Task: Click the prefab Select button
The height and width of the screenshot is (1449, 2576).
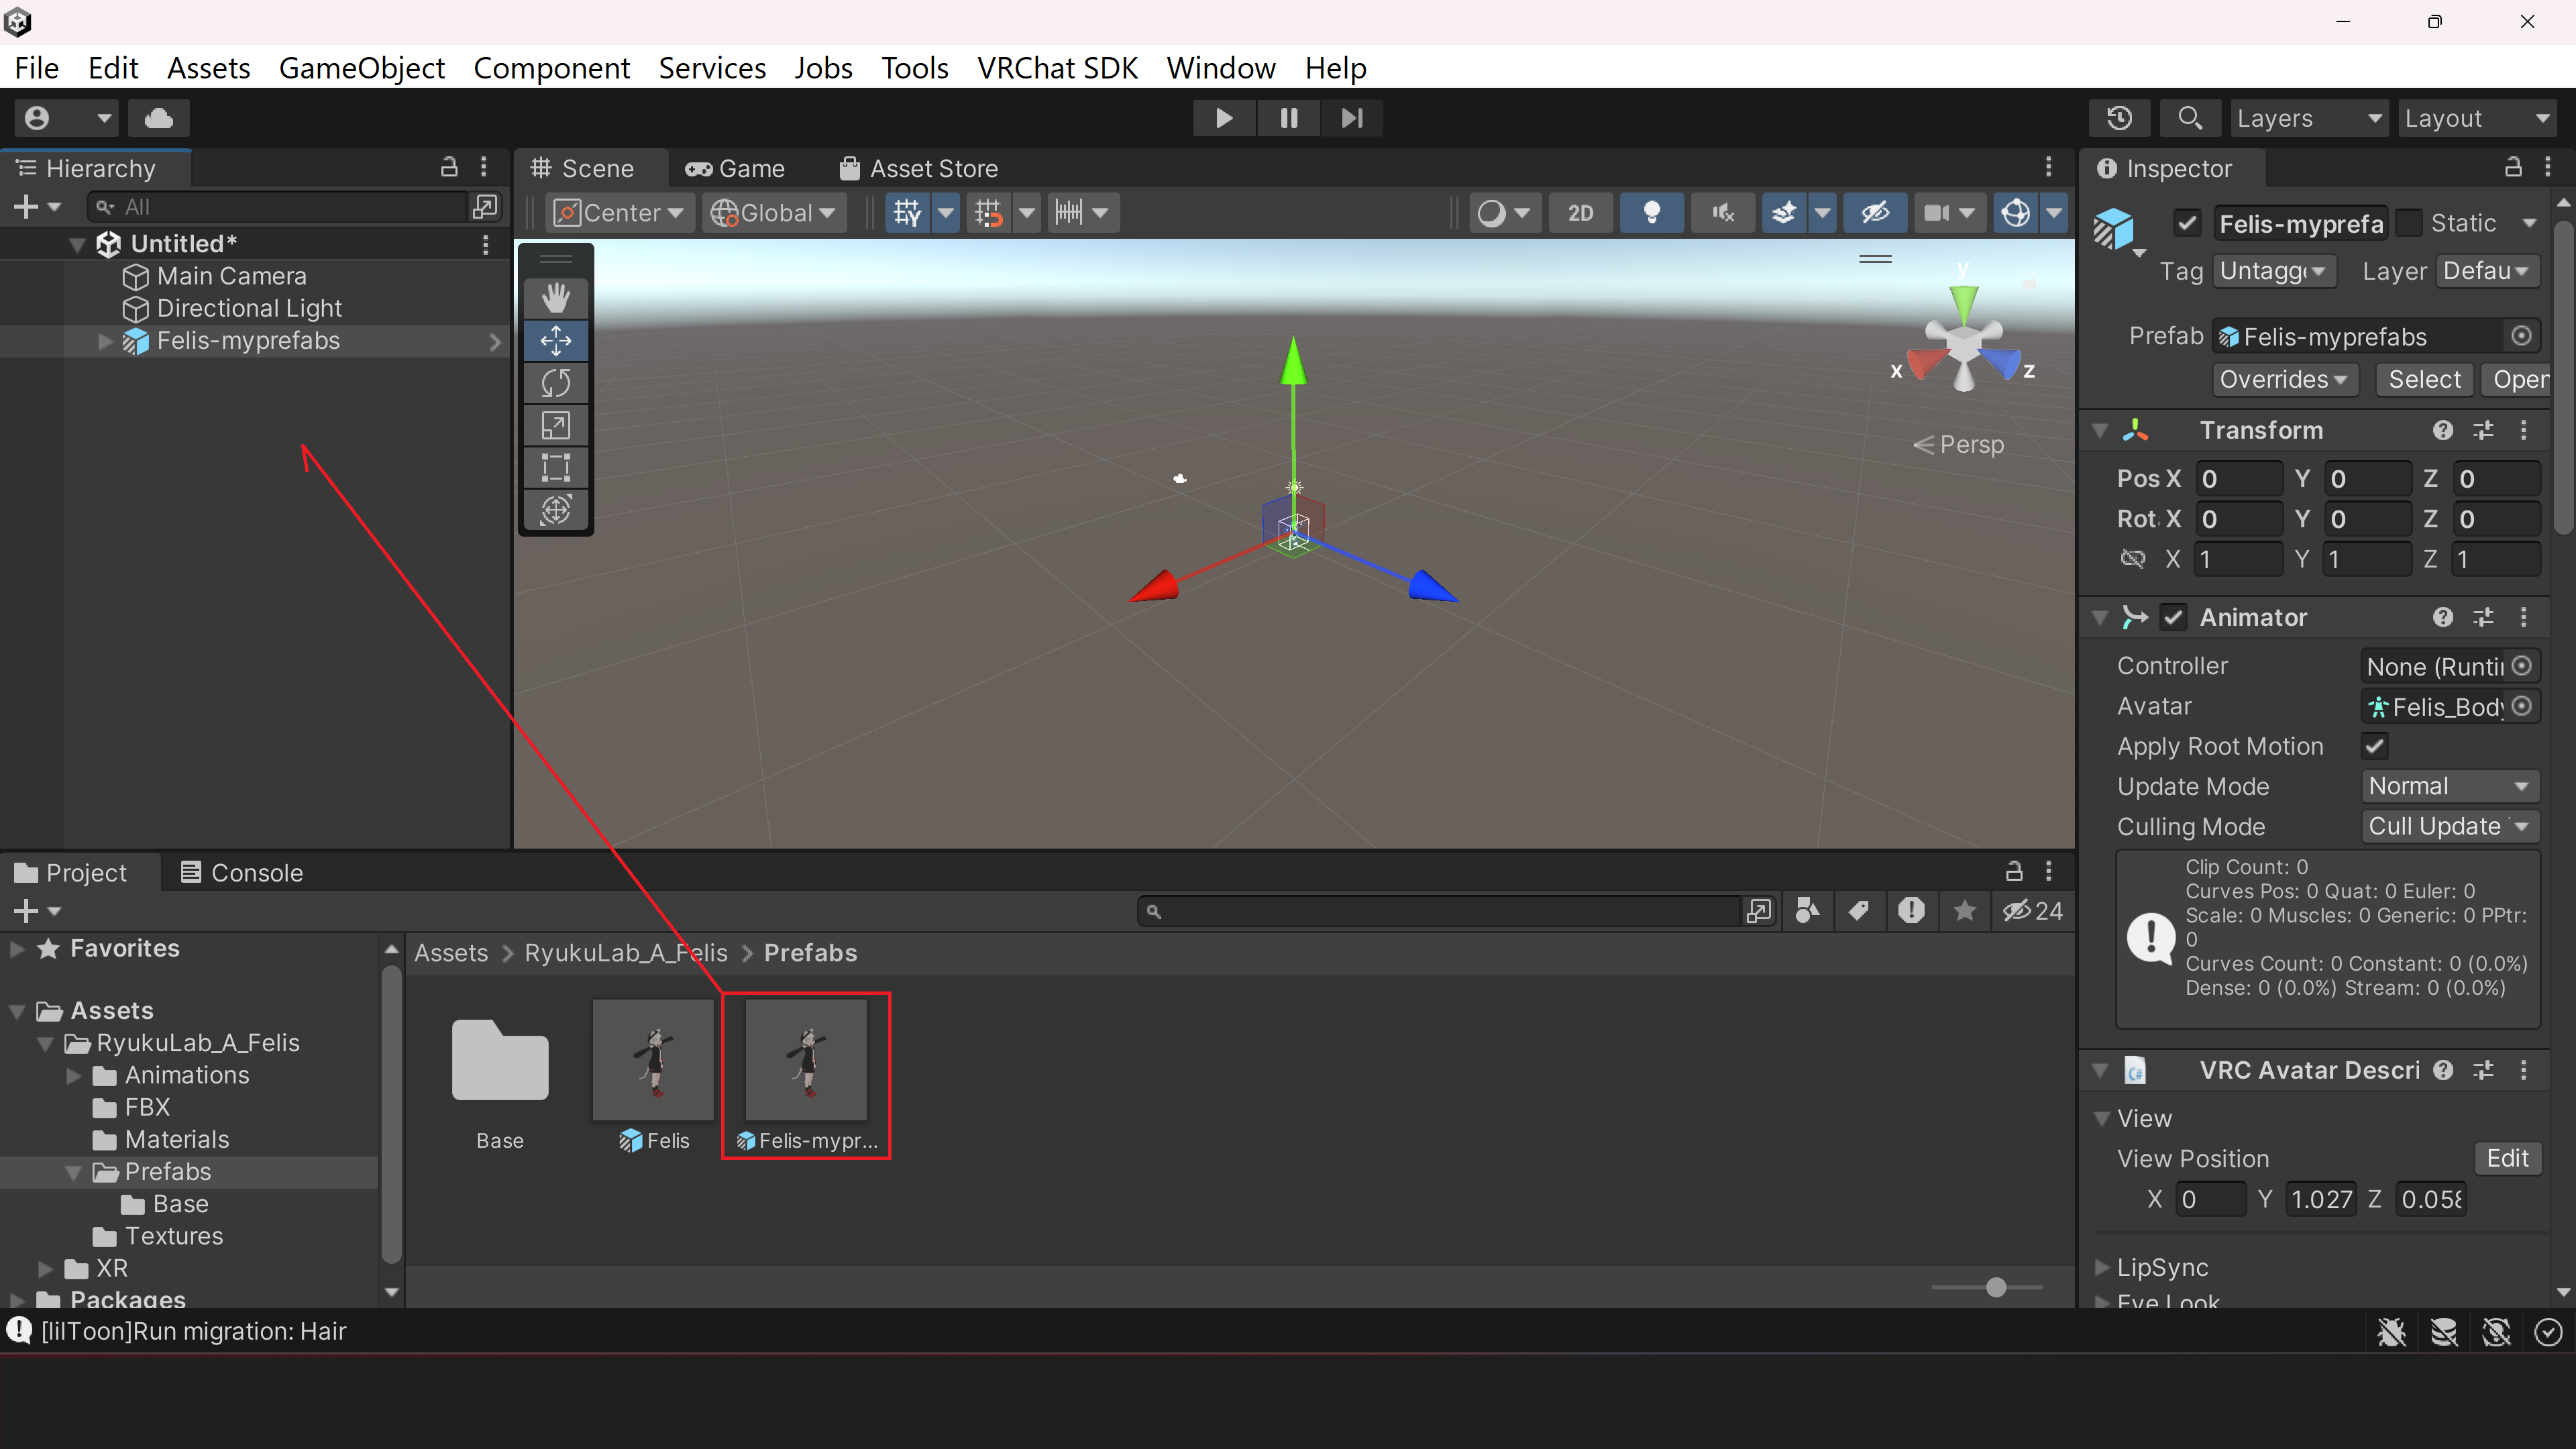Action: 2424,379
